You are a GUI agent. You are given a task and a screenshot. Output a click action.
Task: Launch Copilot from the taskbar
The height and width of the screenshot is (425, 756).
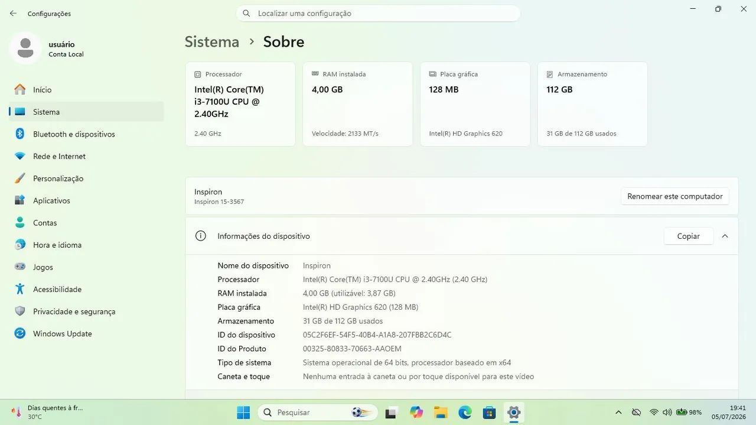tap(416, 412)
